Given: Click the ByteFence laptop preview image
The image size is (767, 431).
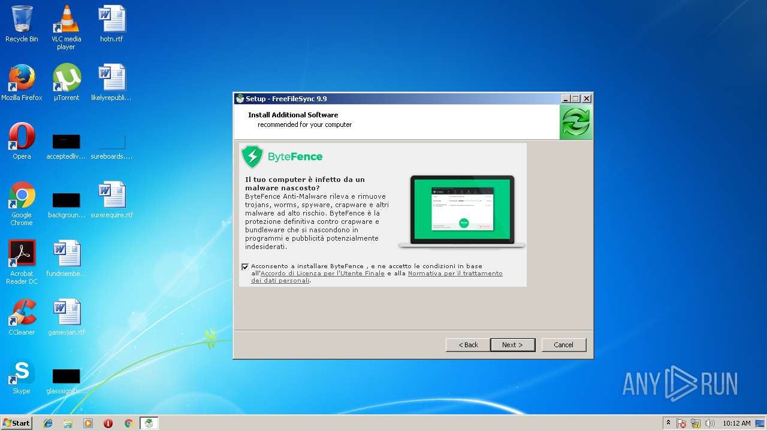Looking at the screenshot, I should tap(462, 211).
